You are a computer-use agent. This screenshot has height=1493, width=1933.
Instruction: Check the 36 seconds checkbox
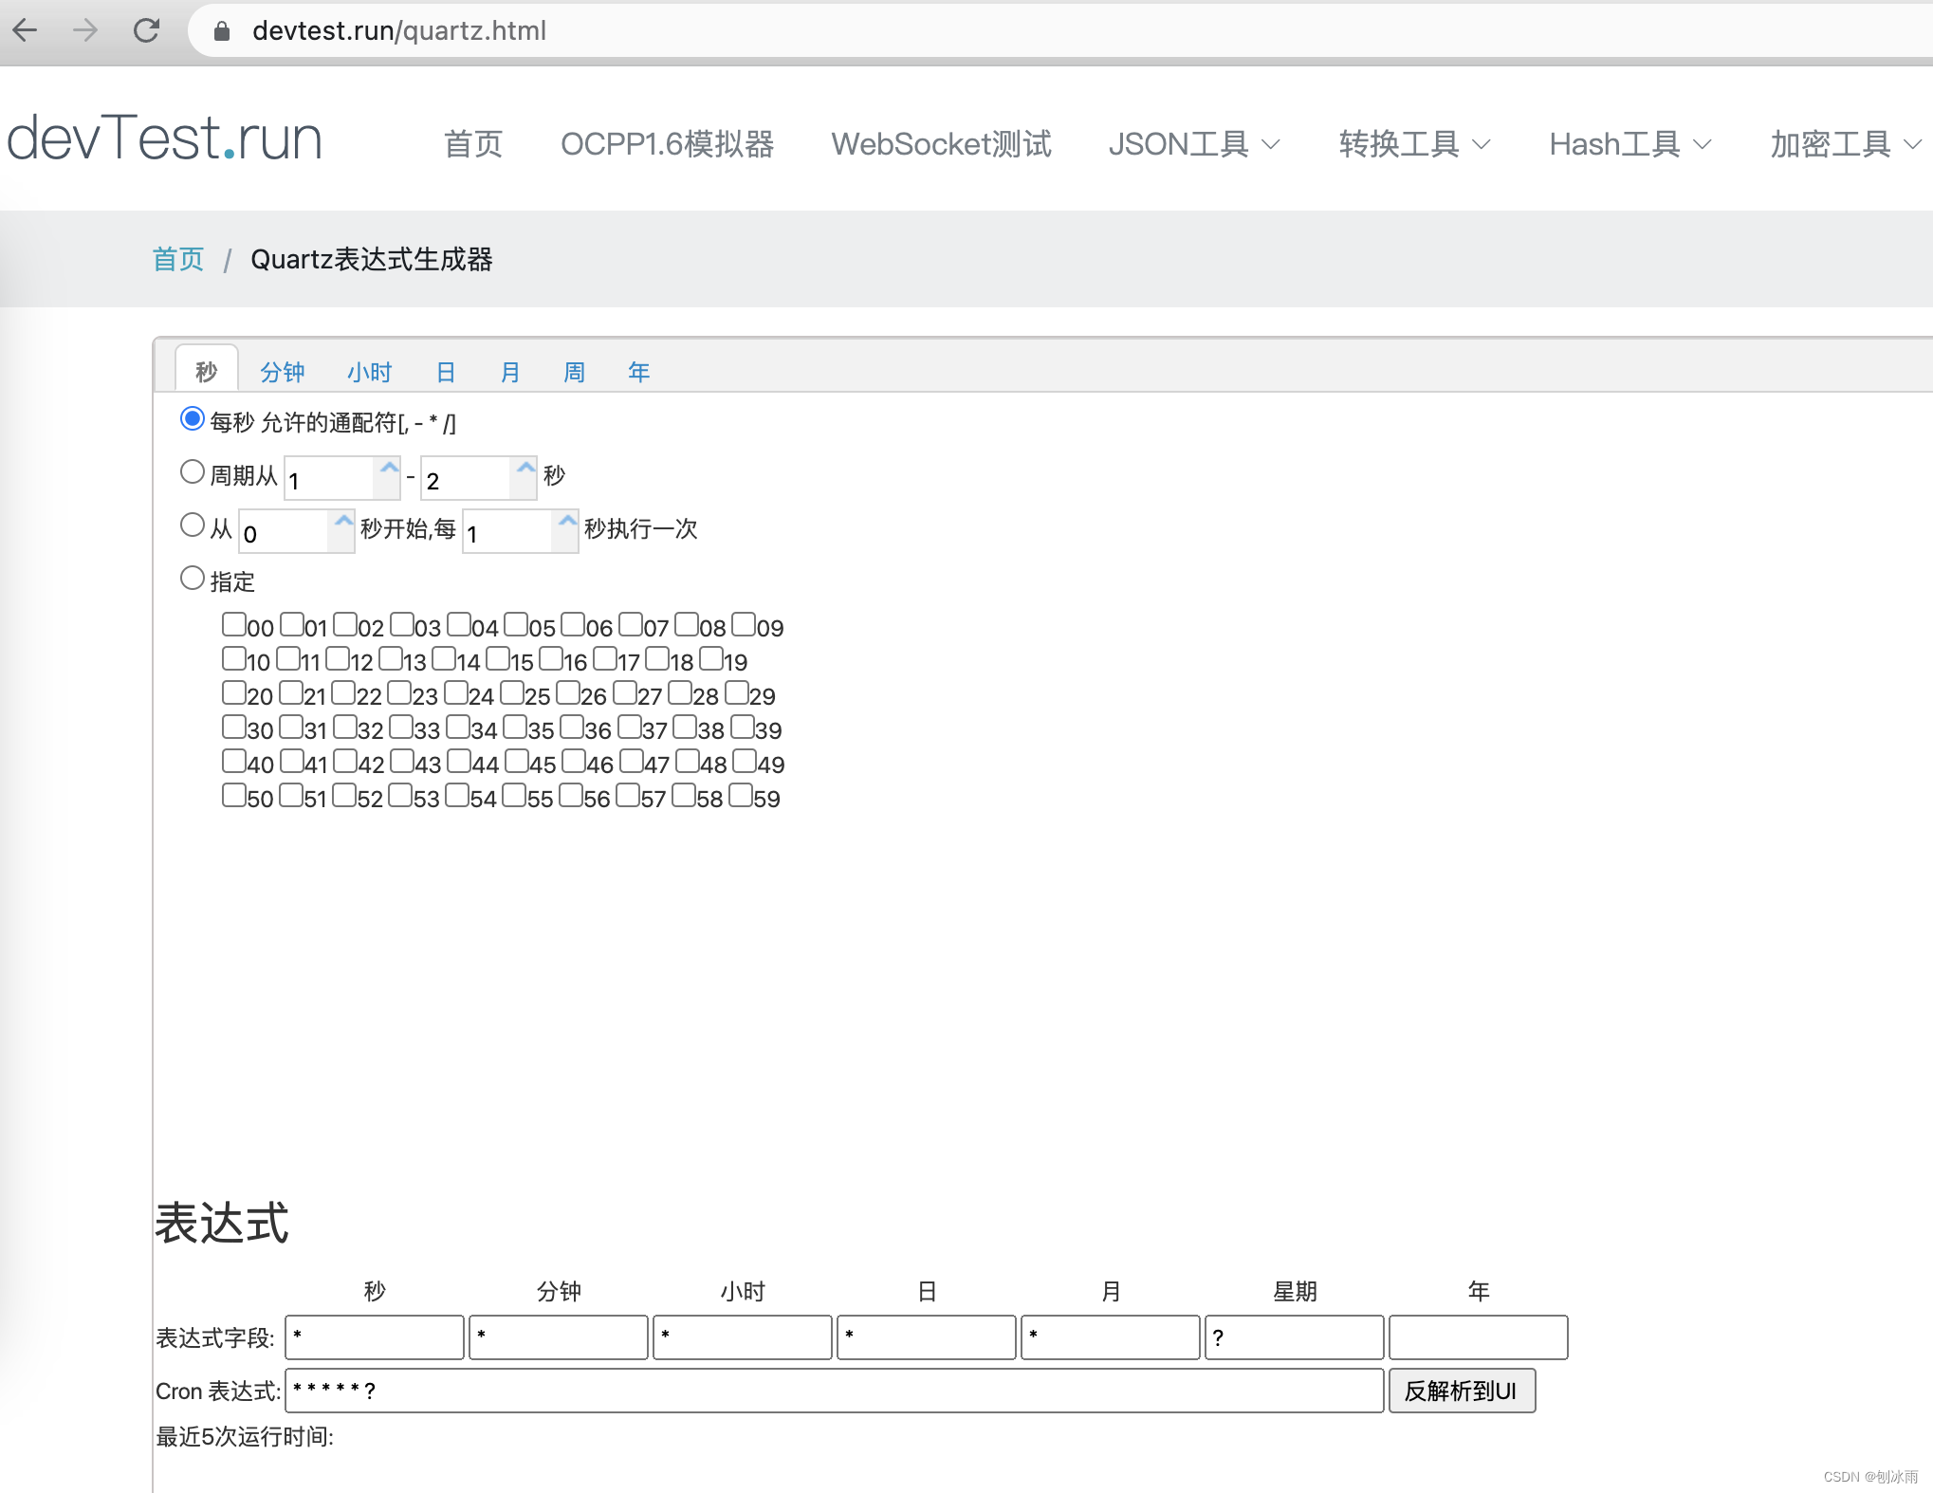572,727
